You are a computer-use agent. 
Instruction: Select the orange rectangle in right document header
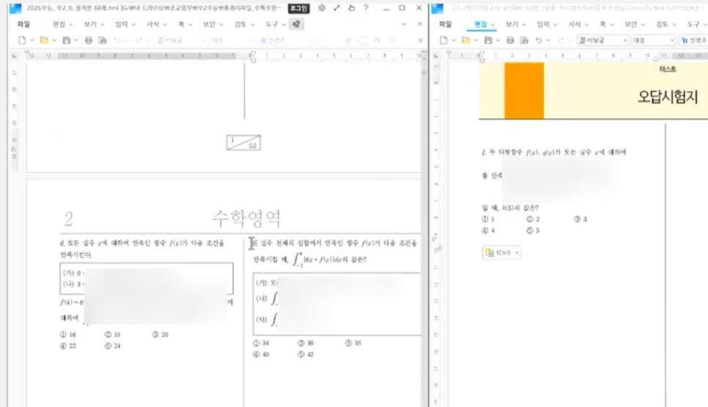coord(524,90)
